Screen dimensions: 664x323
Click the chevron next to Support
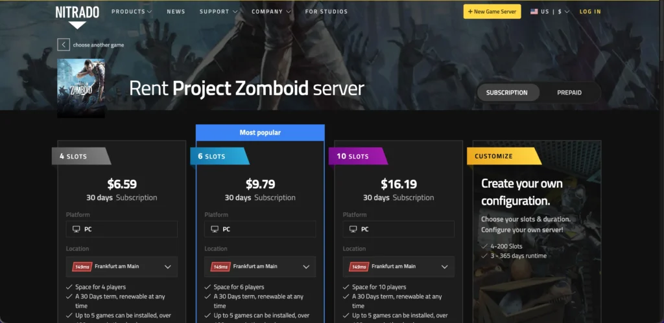pyautogui.click(x=235, y=12)
